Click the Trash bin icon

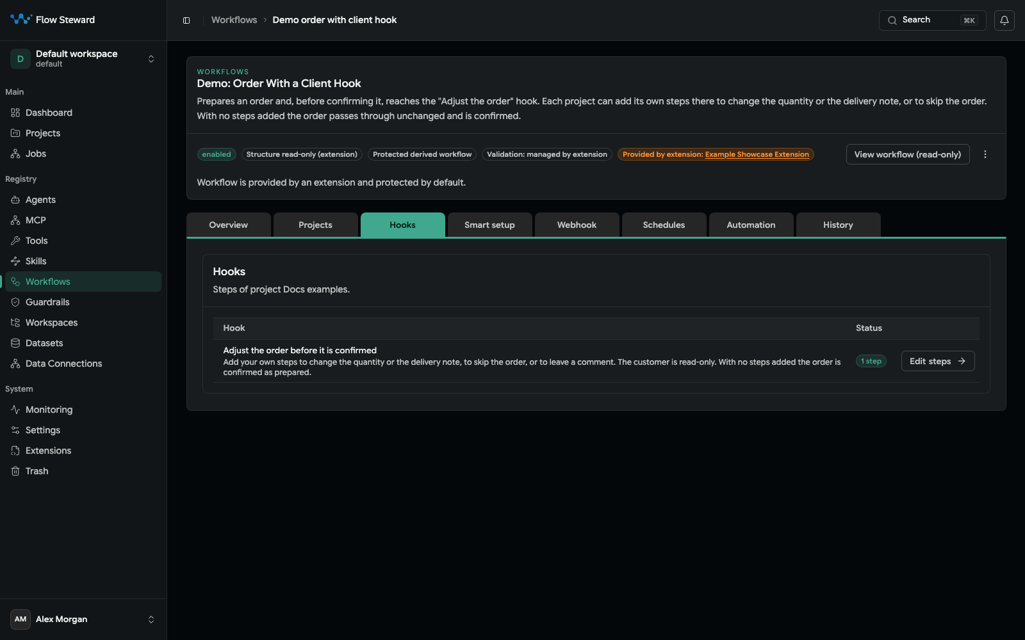pyautogui.click(x=15, y=471)
